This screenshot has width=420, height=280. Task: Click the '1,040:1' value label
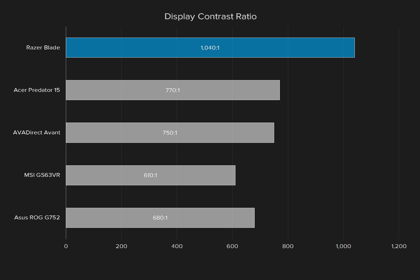210,48
